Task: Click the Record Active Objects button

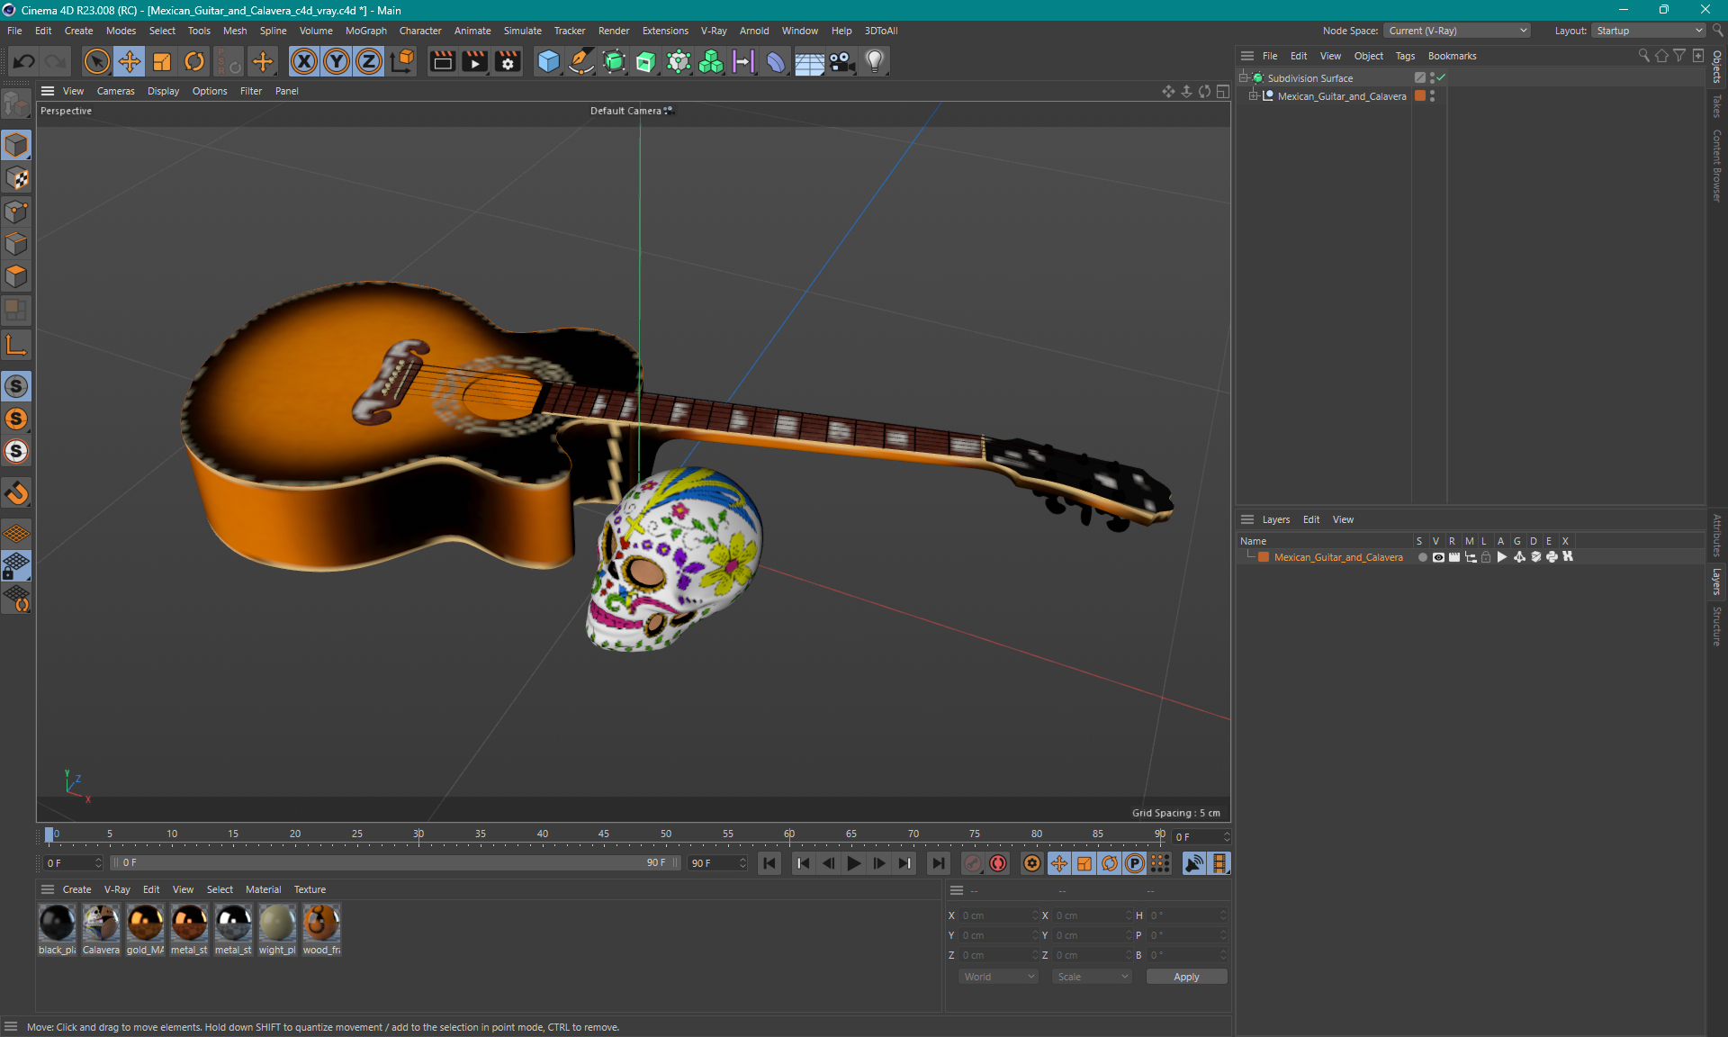Action: click(x=973, y=863)
